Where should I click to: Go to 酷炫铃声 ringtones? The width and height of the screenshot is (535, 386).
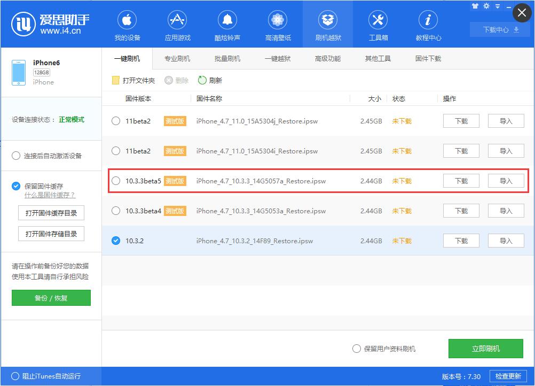227,24
